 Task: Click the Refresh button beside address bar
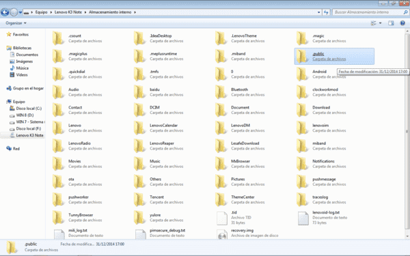(326, 12)
